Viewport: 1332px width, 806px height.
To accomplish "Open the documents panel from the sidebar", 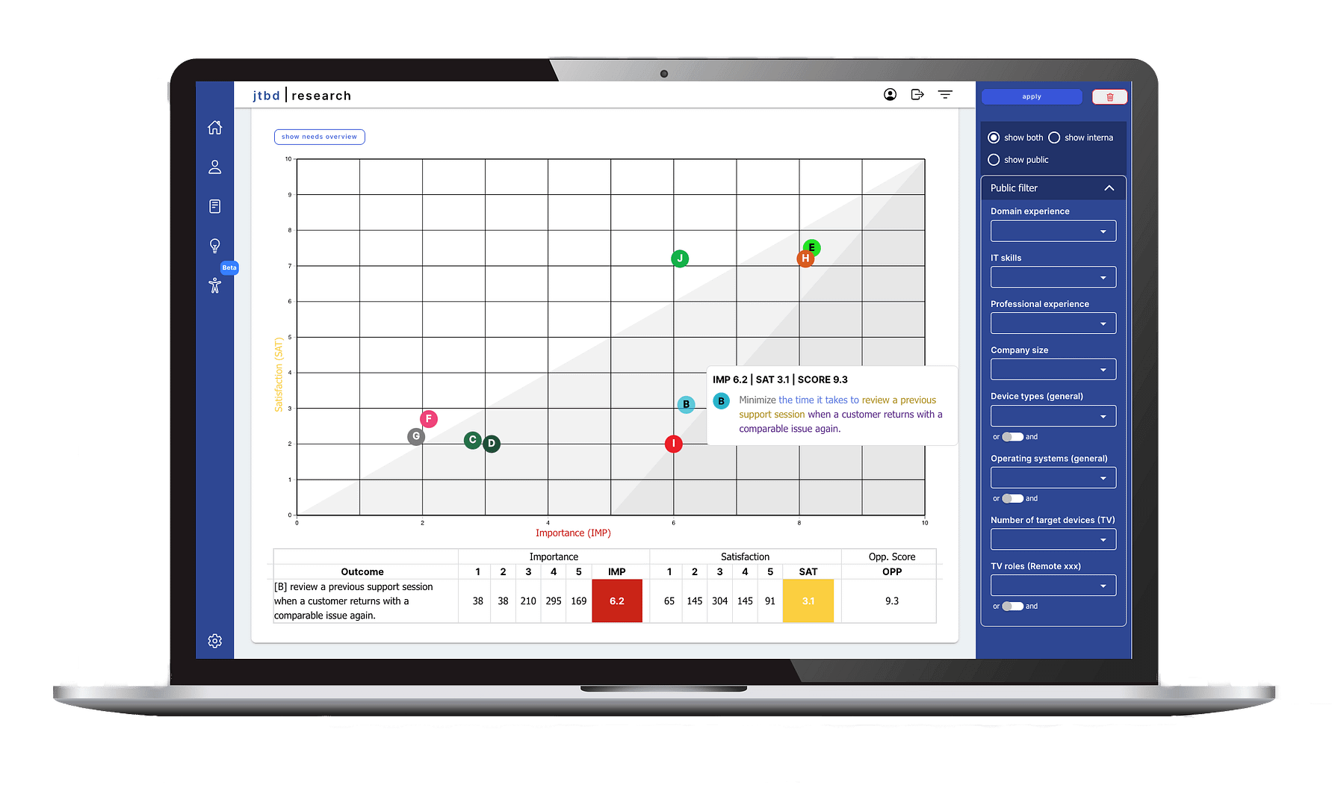I will (215, 206).
